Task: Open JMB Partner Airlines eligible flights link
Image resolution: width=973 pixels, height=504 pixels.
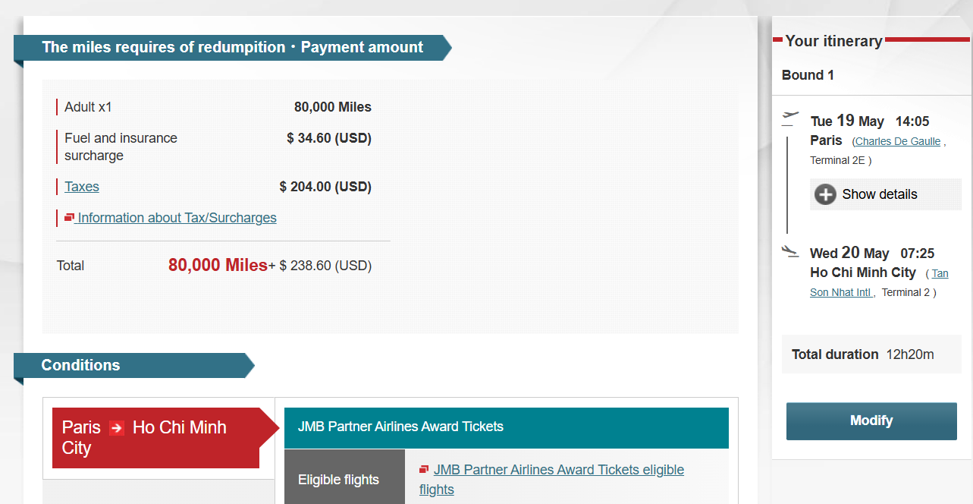Action: coord(558,471)
